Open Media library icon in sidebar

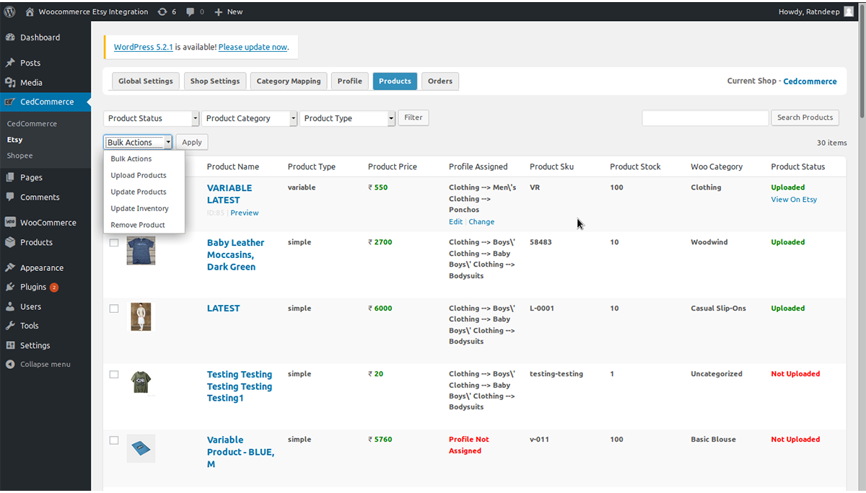pos(10,83)
